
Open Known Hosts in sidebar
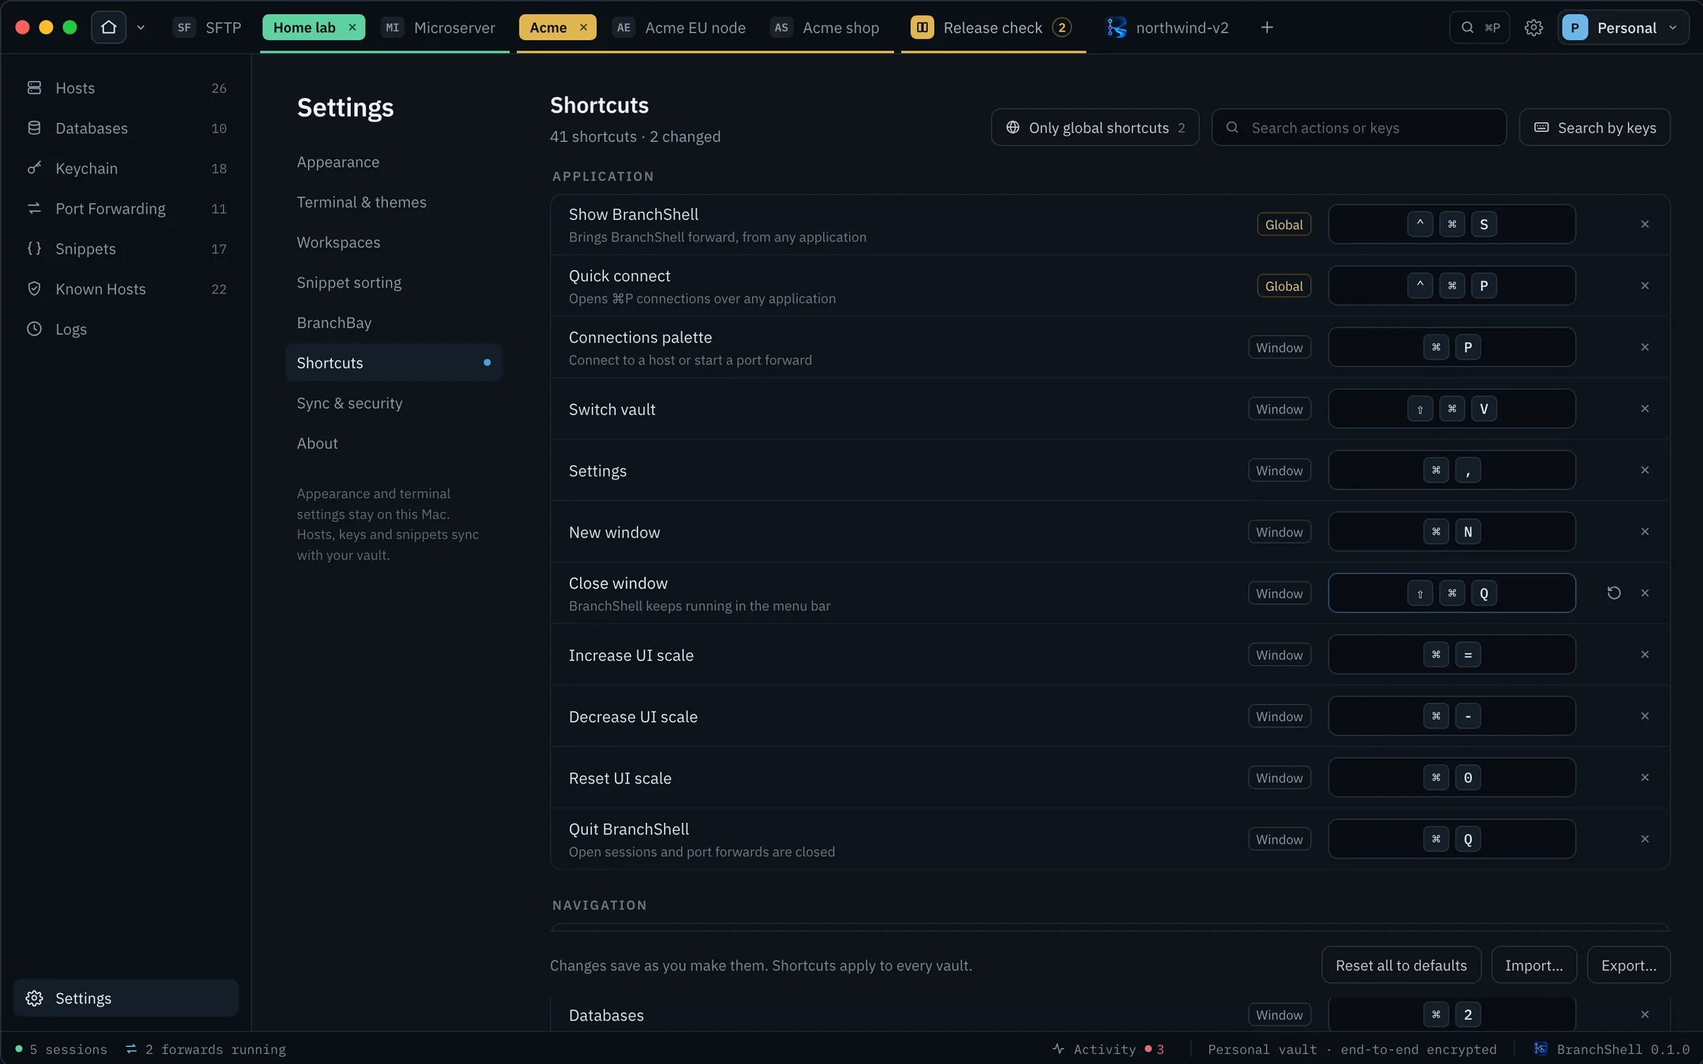[126, 289]
